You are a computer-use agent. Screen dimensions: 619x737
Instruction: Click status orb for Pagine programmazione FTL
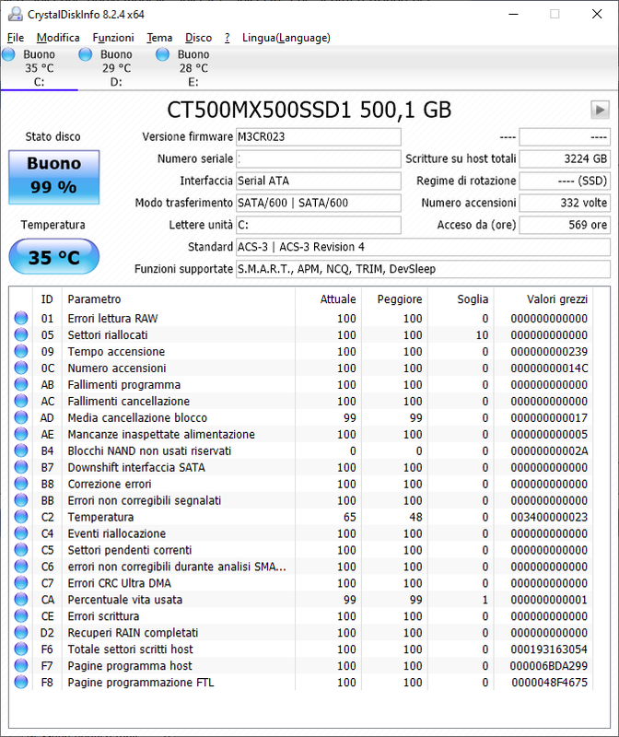tap(21, 682)
